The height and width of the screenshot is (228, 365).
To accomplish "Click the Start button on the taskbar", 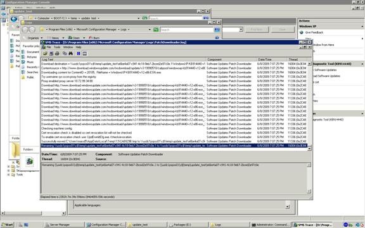I will coord(7,225).
